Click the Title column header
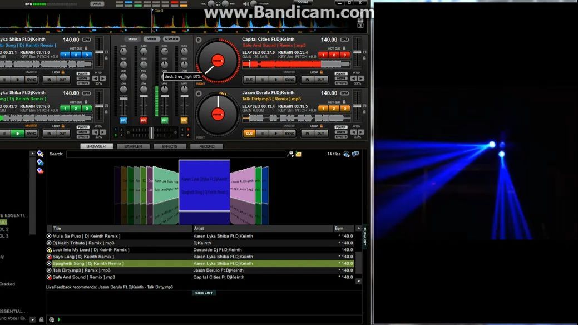The height and width of the screenshot is (325, 578). pos(122,229)
